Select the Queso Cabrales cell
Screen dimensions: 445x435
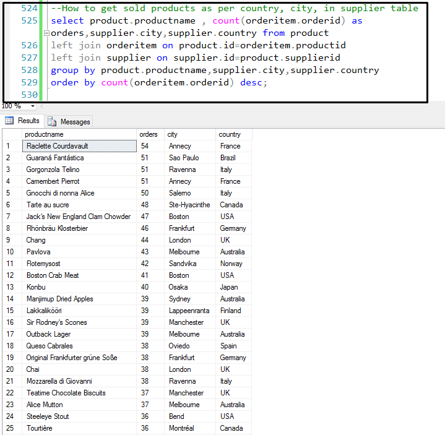(79, 346)
